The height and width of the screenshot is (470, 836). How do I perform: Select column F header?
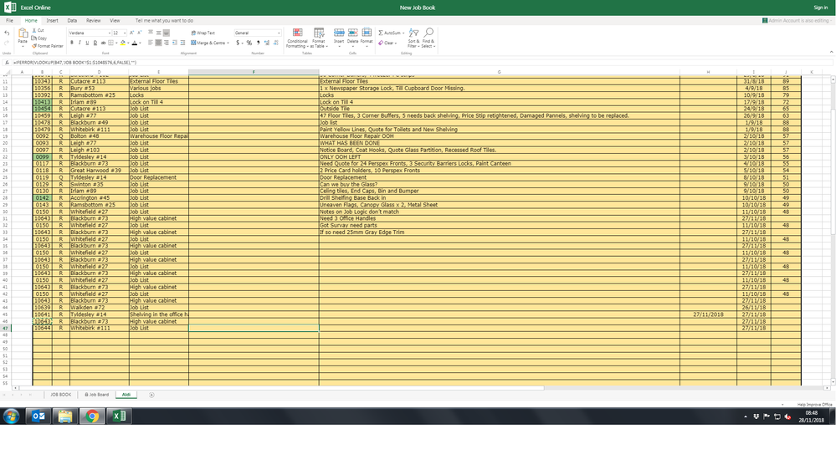(254, 72)
